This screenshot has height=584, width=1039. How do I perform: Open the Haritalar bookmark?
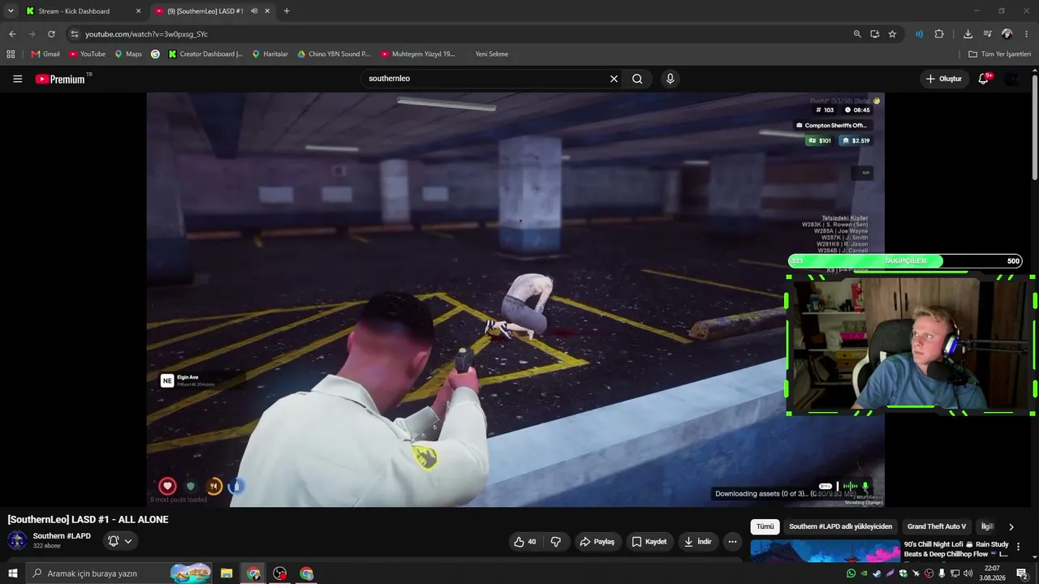[x=270, y=54]
